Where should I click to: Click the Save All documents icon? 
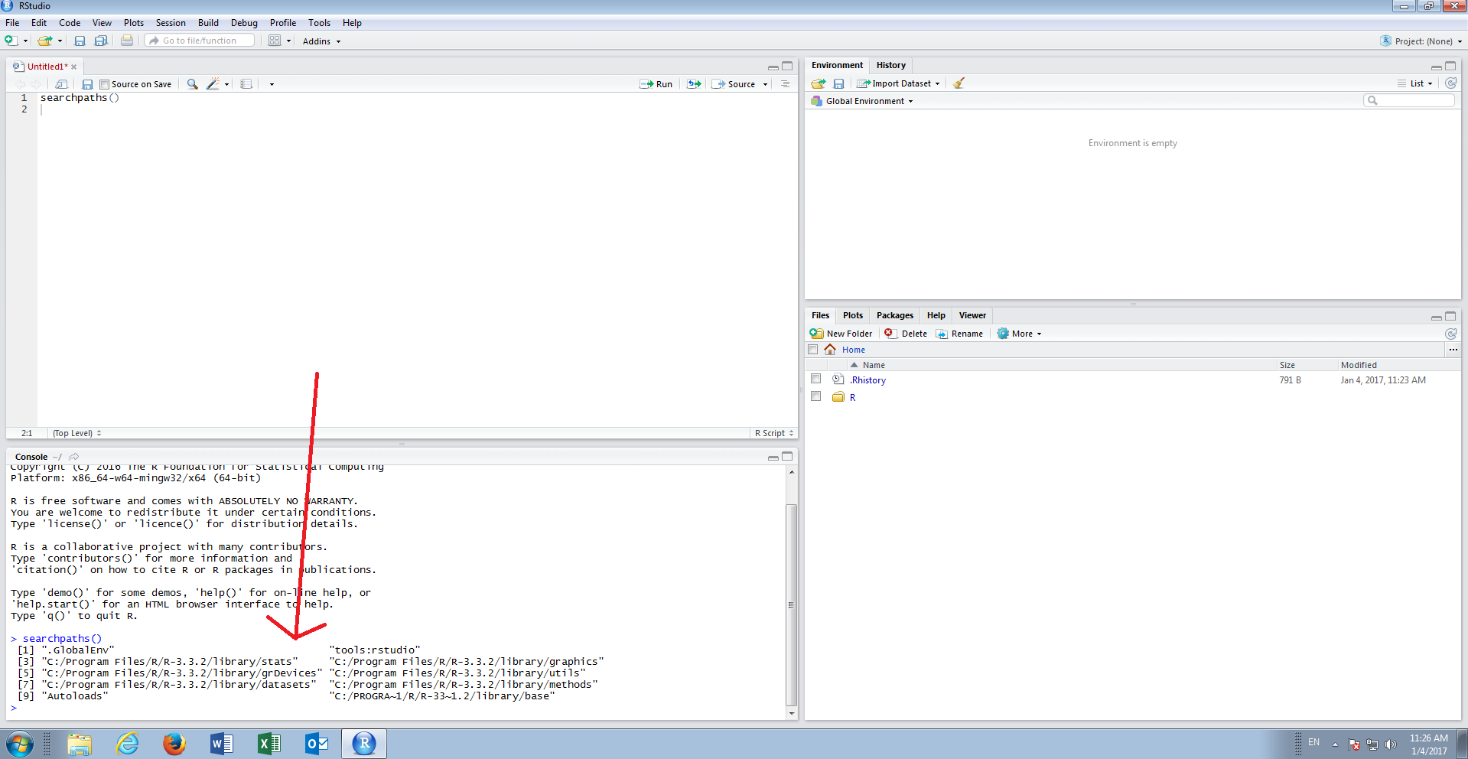tap(101, 41)
